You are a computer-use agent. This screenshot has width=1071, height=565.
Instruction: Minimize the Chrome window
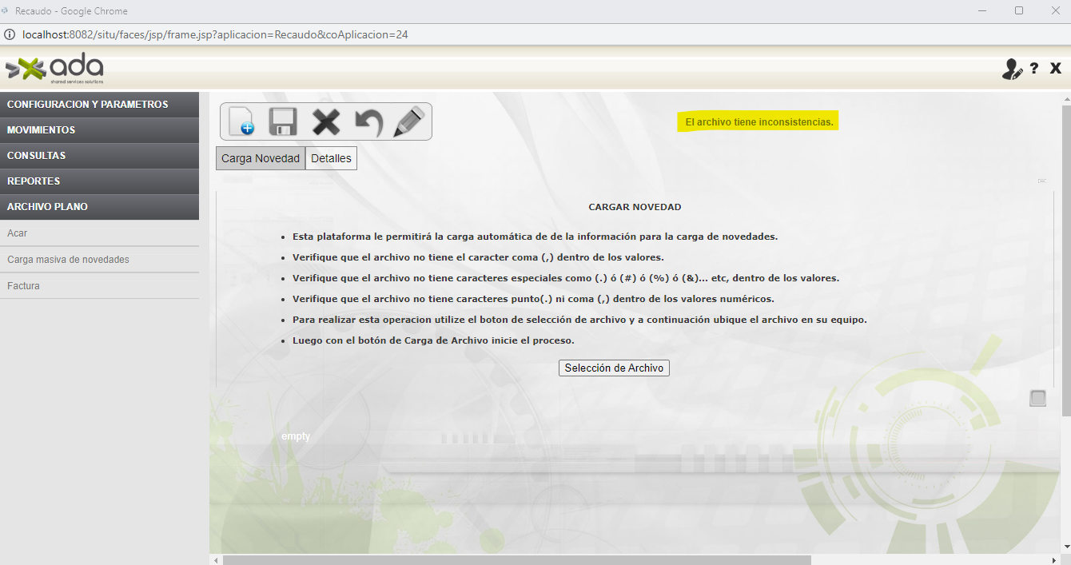[982, 10]
